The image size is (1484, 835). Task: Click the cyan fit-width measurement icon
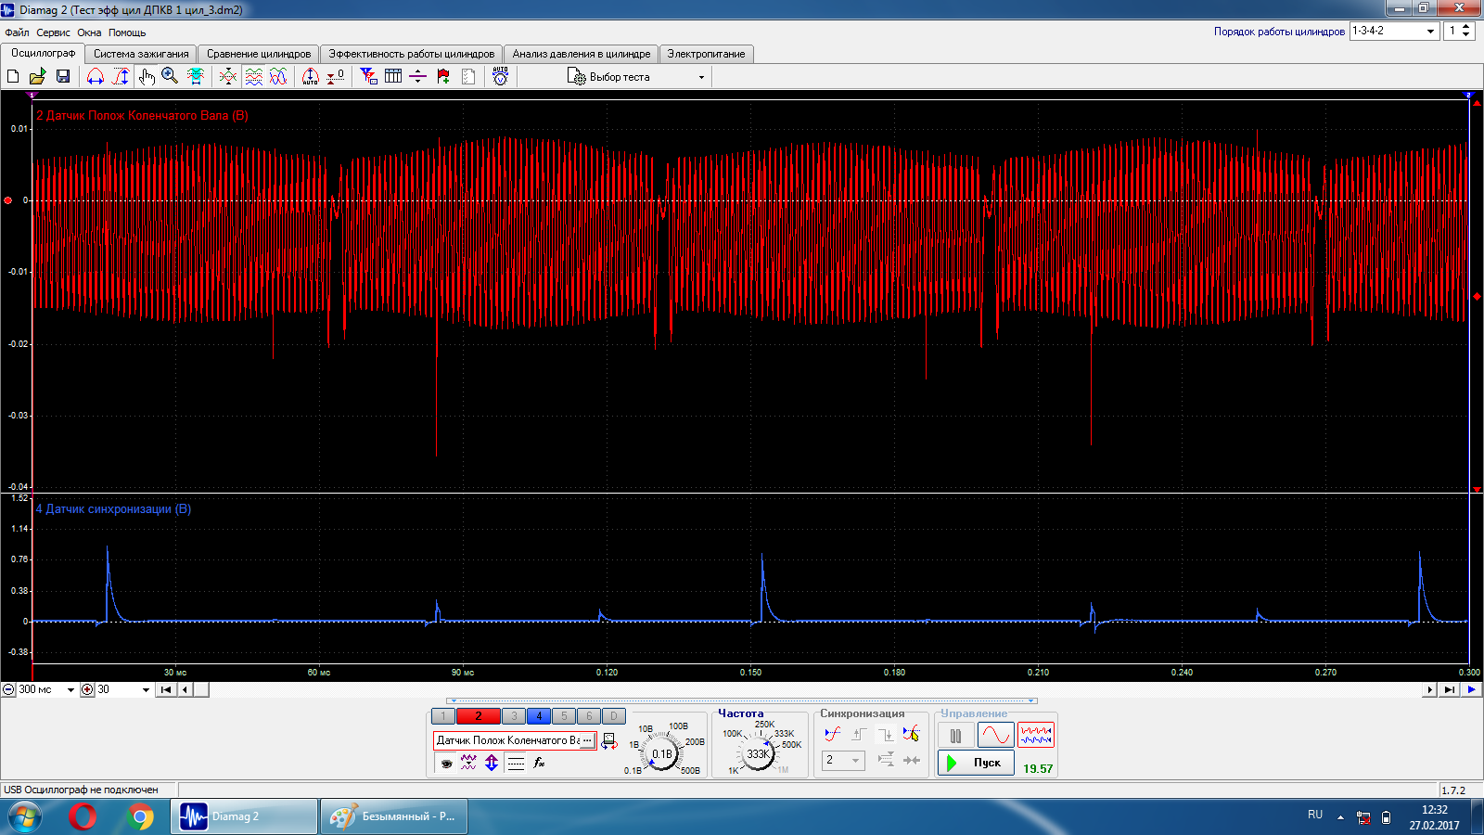click(196, 76)
